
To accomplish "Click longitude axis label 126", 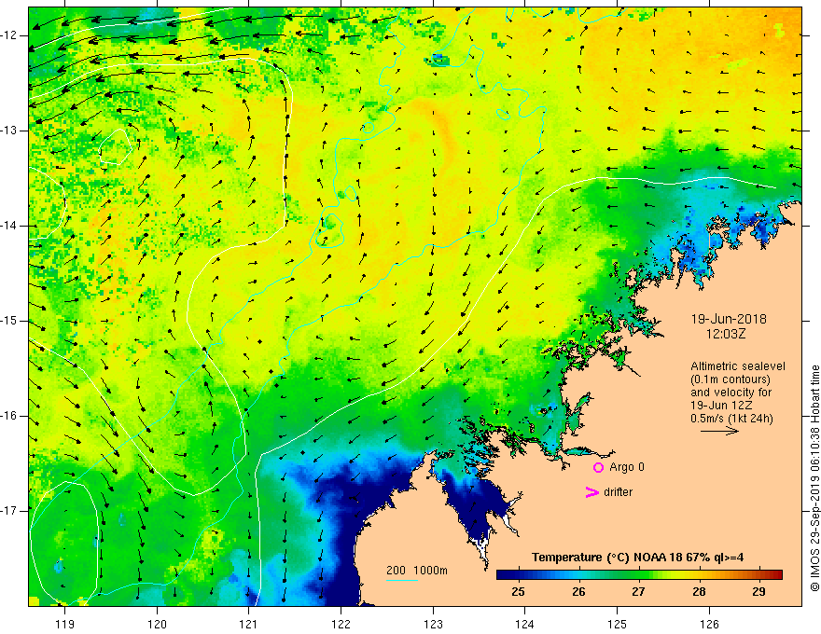I will (x=709, y=624).
